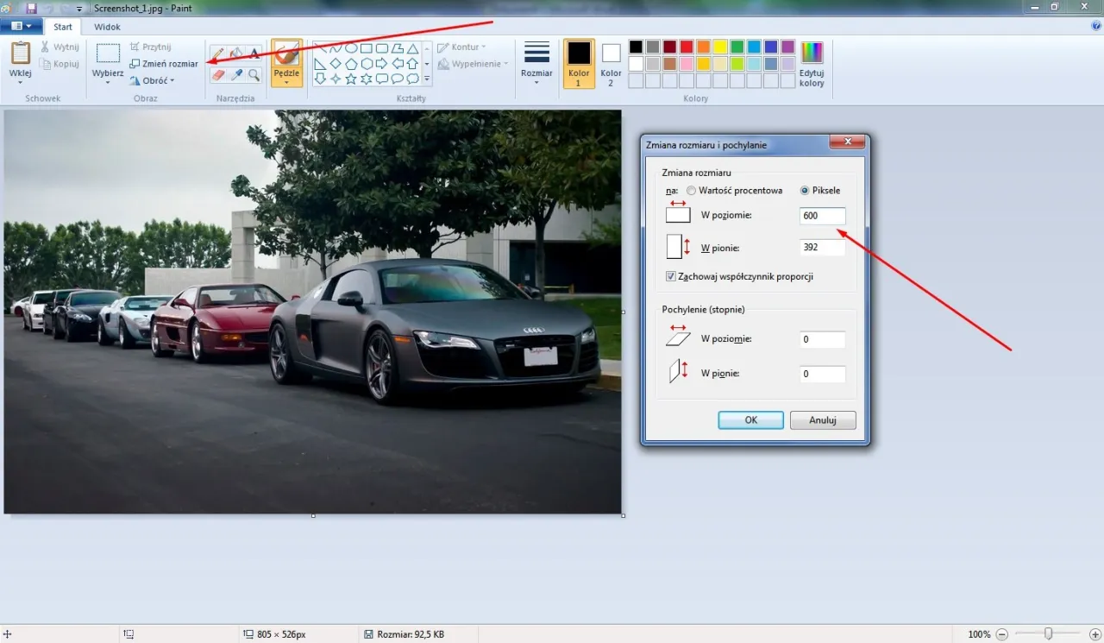1104x643 pixels.
Task: Click the Wybierz selection rectangle icon
Action: coord(108,54)
